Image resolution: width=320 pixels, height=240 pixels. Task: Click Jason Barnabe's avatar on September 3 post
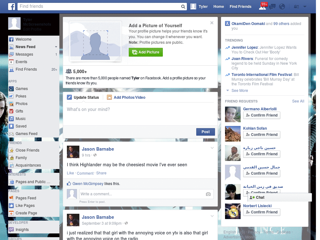pyautogui.click(x=73, y=220)
